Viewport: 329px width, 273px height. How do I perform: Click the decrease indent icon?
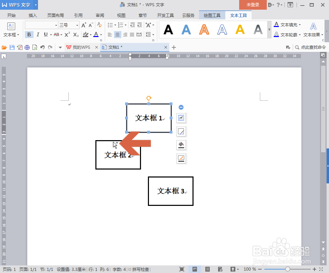pyautogui.click(x=133, y=25)
